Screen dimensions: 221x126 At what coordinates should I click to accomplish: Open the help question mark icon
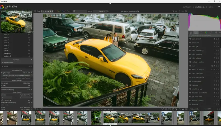click(179, 11)
